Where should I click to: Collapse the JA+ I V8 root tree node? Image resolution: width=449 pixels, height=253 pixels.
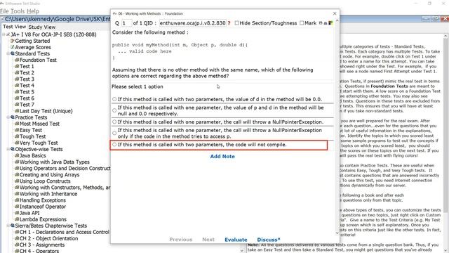pos(4,34)
